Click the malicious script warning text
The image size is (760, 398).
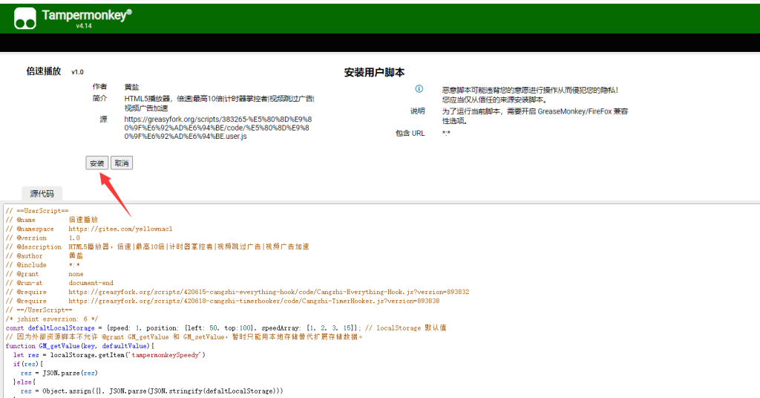point(530,94)
